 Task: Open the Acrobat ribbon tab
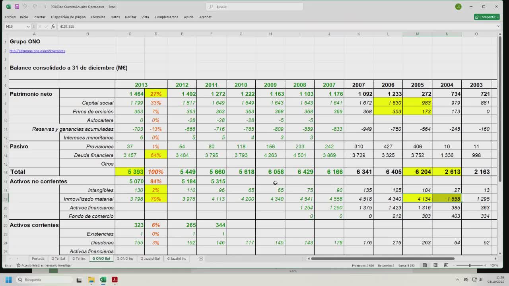point(205,17)
